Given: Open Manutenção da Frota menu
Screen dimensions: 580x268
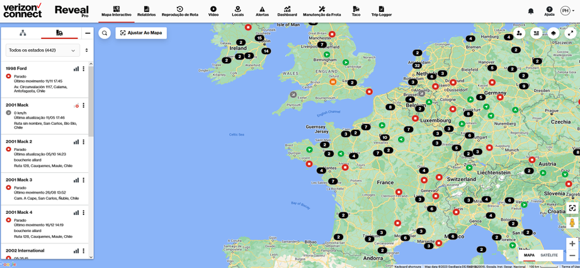Looking at the screenshot, I should coord(321,11).
